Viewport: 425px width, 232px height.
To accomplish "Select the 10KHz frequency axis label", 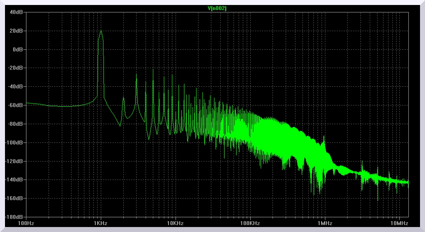I will 175,223.
